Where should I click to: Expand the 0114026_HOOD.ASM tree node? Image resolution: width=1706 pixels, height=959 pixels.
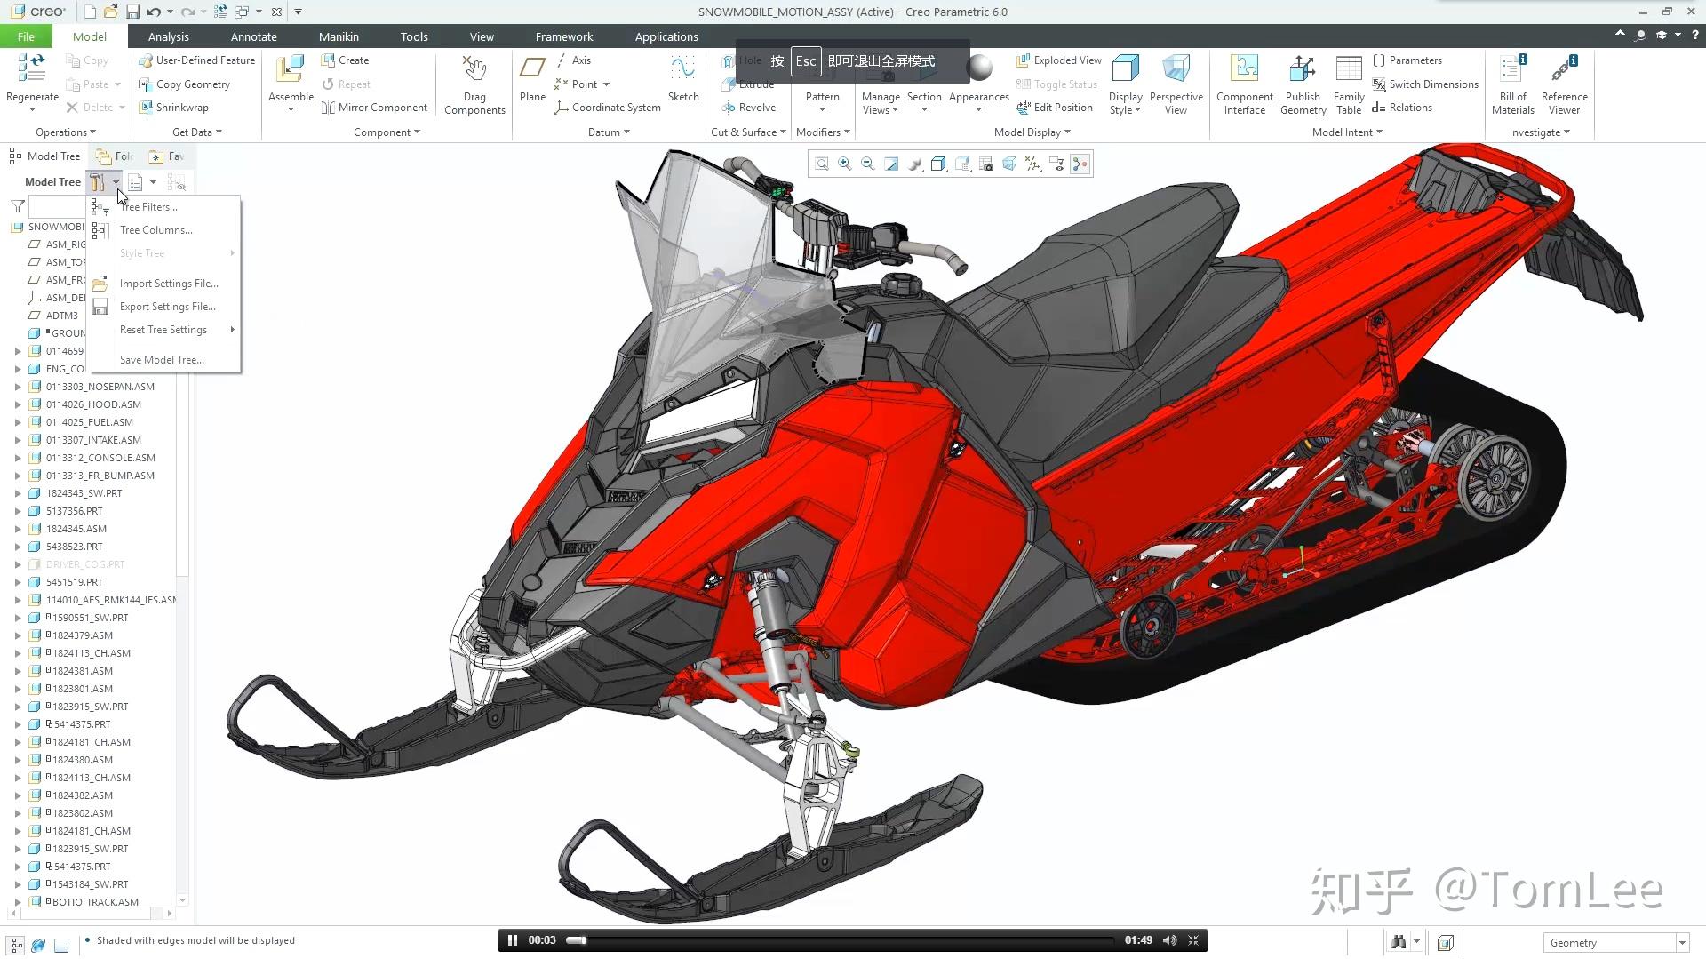click(18, 404)
